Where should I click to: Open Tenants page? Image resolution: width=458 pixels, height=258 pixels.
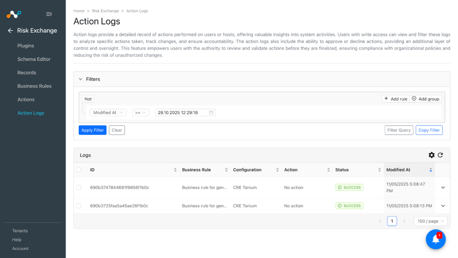[x=20, y=231]
